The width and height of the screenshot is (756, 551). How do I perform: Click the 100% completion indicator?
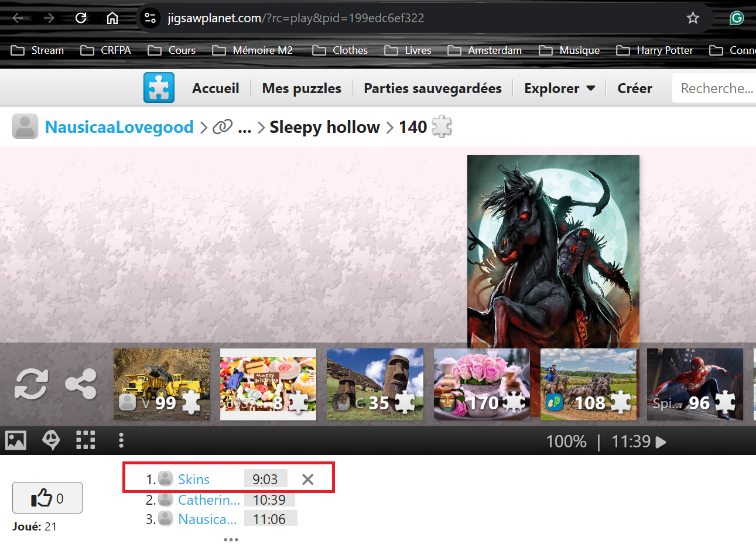566,442
